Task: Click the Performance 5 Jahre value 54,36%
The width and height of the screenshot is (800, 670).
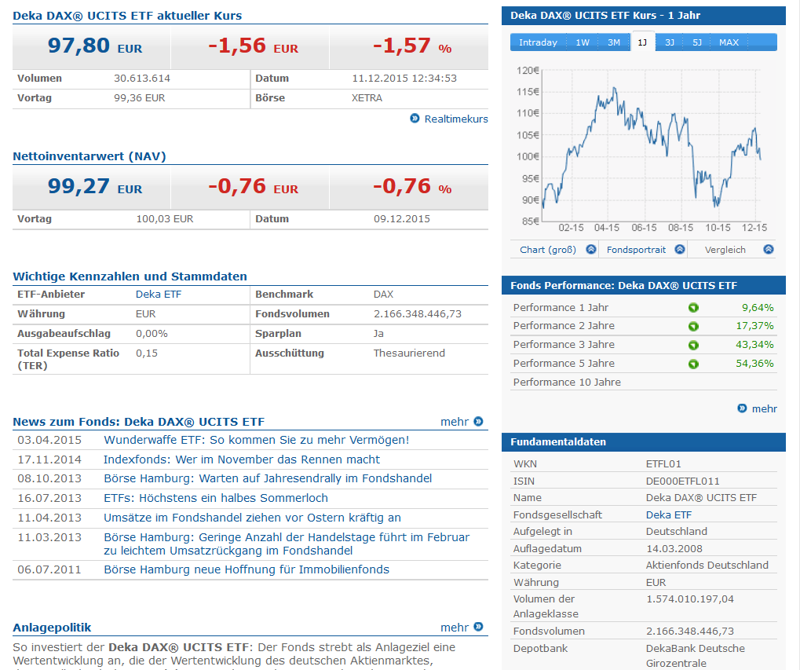Action: tap(754, 364)
